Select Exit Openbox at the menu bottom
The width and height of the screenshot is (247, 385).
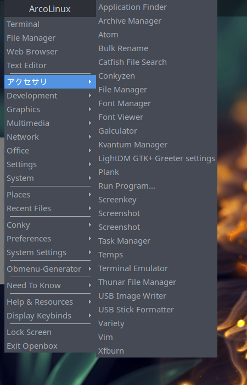tap(50, 346)
